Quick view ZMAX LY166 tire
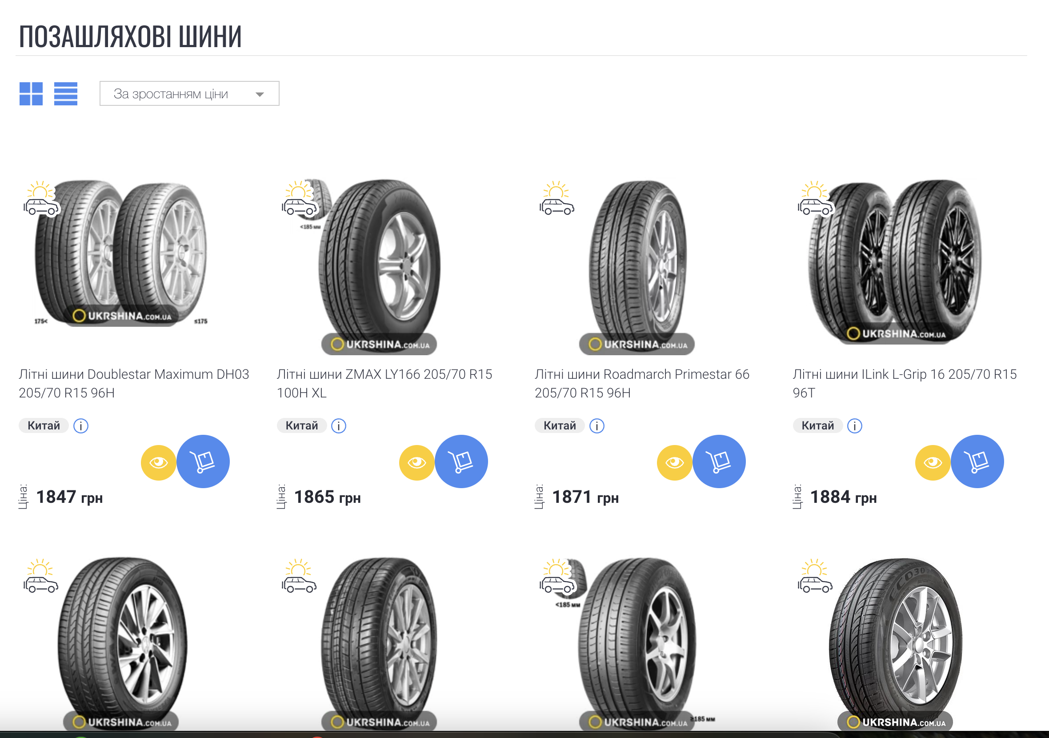The height and width of the screenshot is (738, 1049). click(x=416, y=462)
